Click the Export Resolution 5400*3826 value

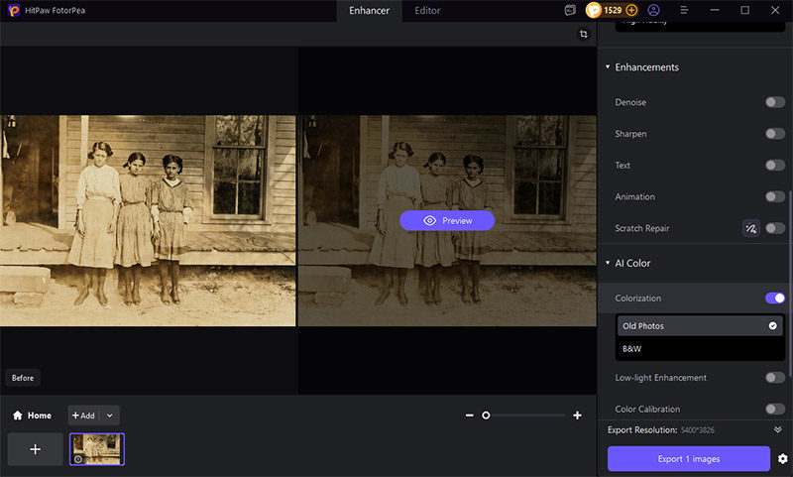tap(698, 430)
